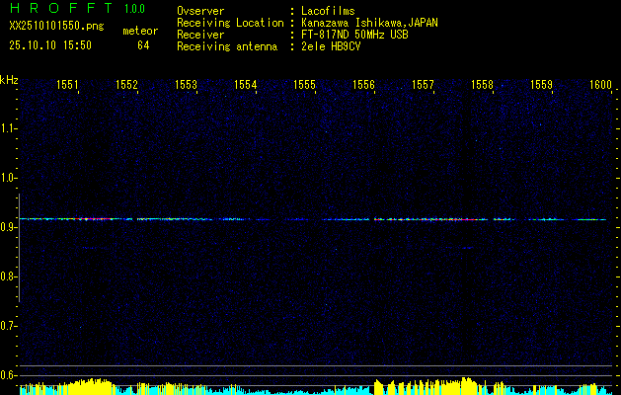Click the 1.1 kHz frequency axis label
621x395 pixels.
pyautogui.click(x=8, y=128)
